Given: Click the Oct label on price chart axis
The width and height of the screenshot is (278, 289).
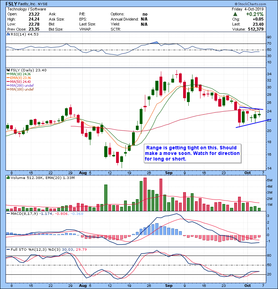Looking at the screenshot, I should point(247,173).
